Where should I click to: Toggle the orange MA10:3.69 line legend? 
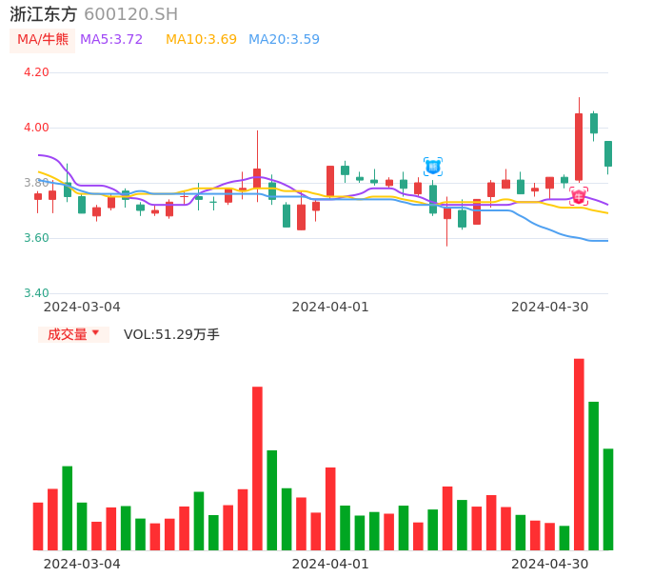(x=201, y=40)
